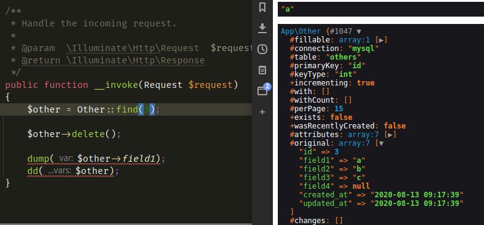Click the $other->field1 argument
The height and width of the screenshot is (225, 484).
116,159
